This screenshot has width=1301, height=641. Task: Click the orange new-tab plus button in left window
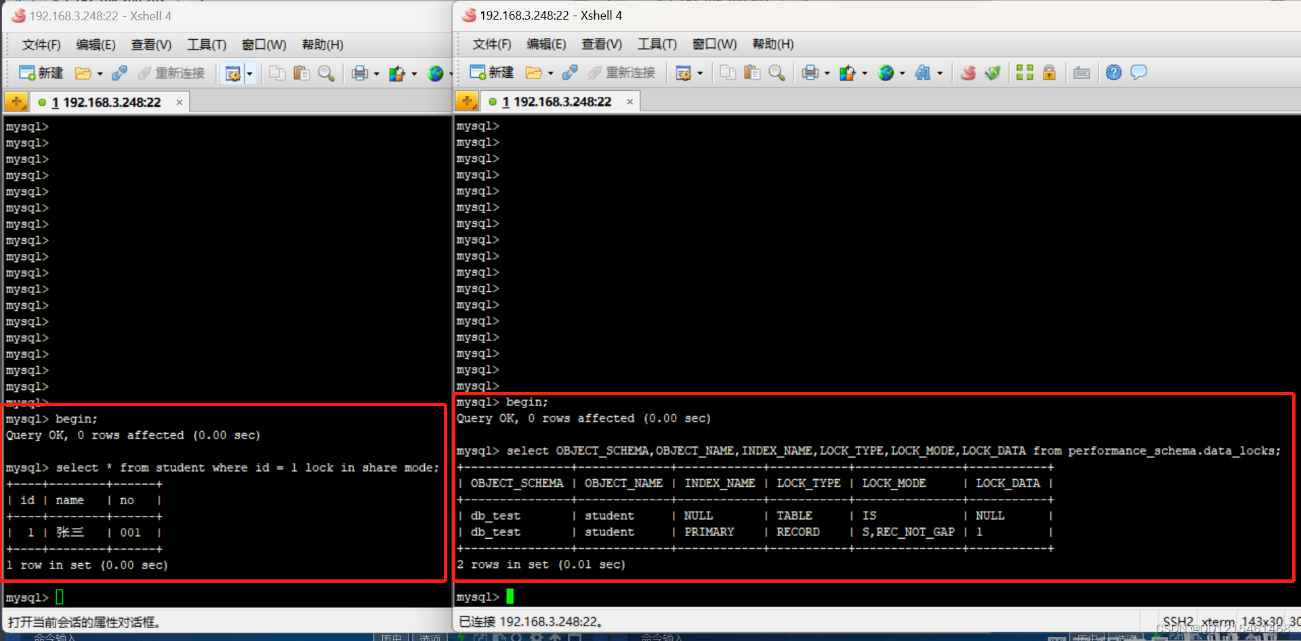tap(16, 102)
